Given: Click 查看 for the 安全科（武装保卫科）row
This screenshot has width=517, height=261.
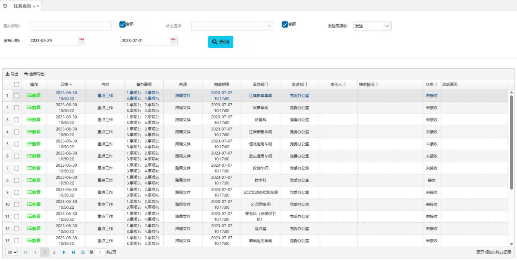Looking at the screenshot, I should tap(34, 216).
